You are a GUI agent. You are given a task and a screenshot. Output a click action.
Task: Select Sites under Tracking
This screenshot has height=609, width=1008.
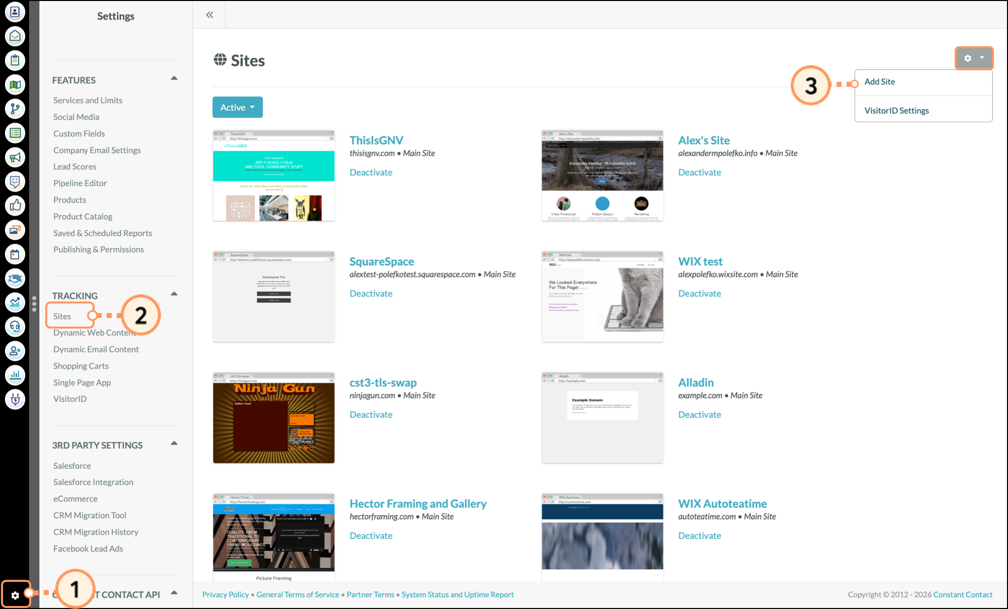click(62, 316)
